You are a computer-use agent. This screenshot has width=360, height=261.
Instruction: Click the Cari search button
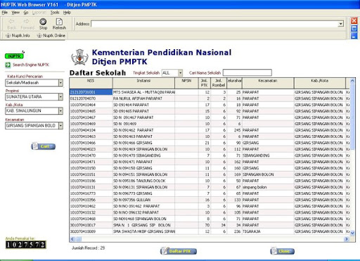coord(44,146)
